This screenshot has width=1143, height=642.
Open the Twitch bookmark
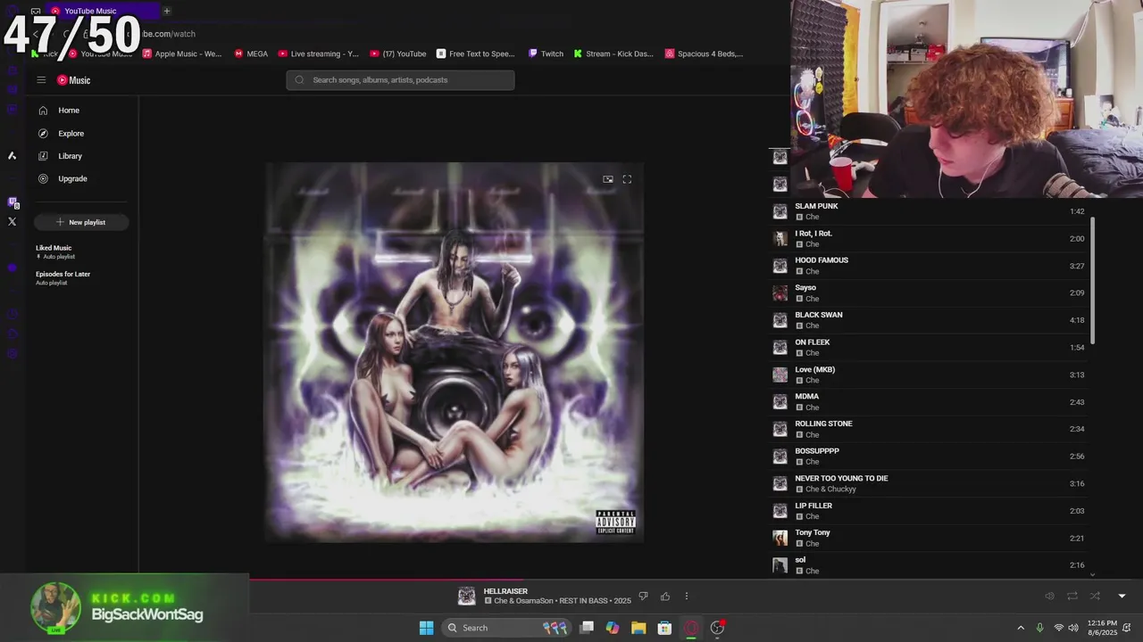click(546, 53)
